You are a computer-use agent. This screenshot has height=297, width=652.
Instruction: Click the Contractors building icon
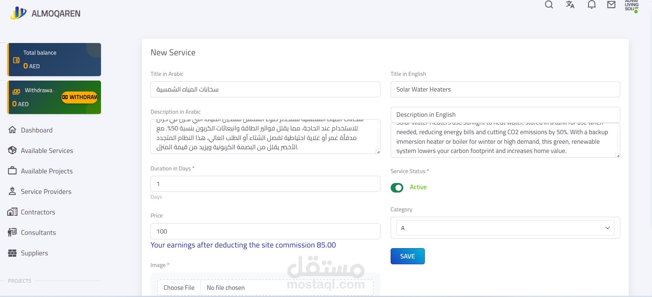point(12,212)
